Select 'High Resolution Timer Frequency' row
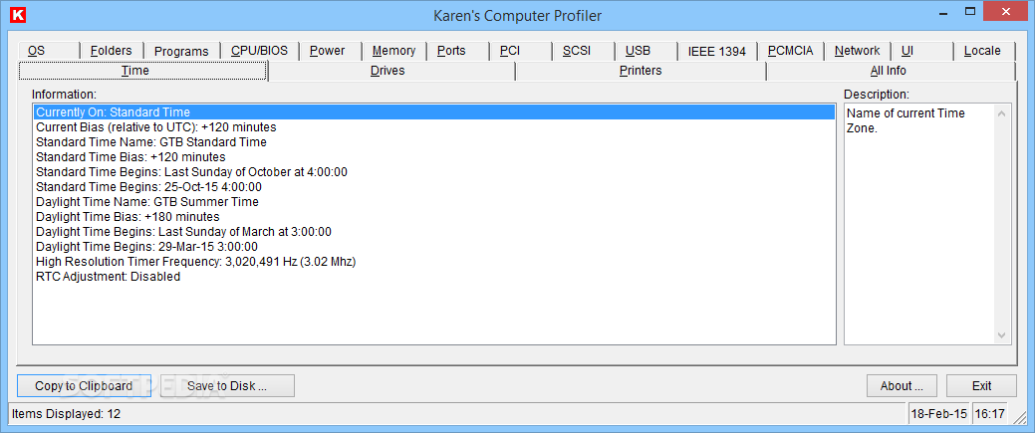The width and height of the screenshot is (1035, 433). click(x=434, y=262)
